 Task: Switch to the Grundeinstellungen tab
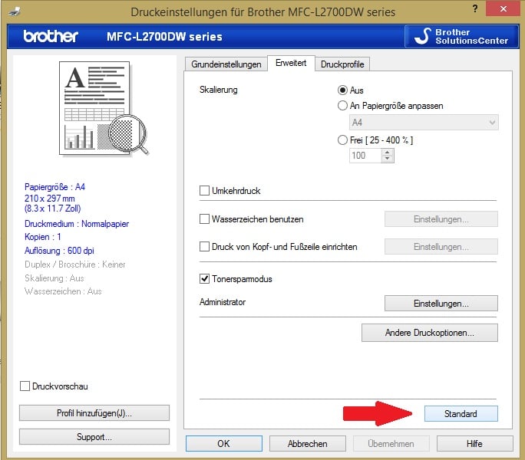point(226,64)
